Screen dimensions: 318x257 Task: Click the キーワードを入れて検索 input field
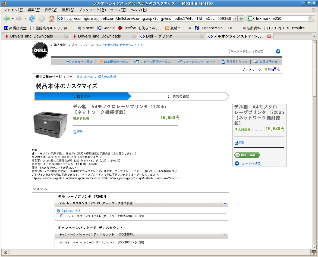[x=251, y=51]
